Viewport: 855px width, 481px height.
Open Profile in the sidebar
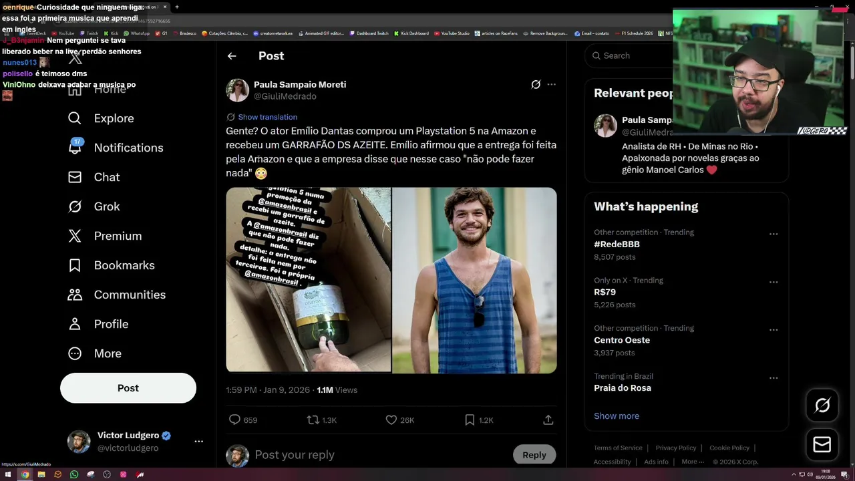pyautogui.click(x=98, y=324)
